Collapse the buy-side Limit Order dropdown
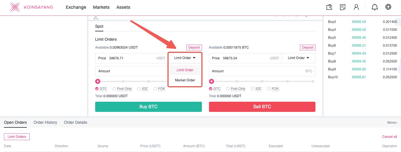This screenshot has height=152, width=401. (x=185, y=58)
